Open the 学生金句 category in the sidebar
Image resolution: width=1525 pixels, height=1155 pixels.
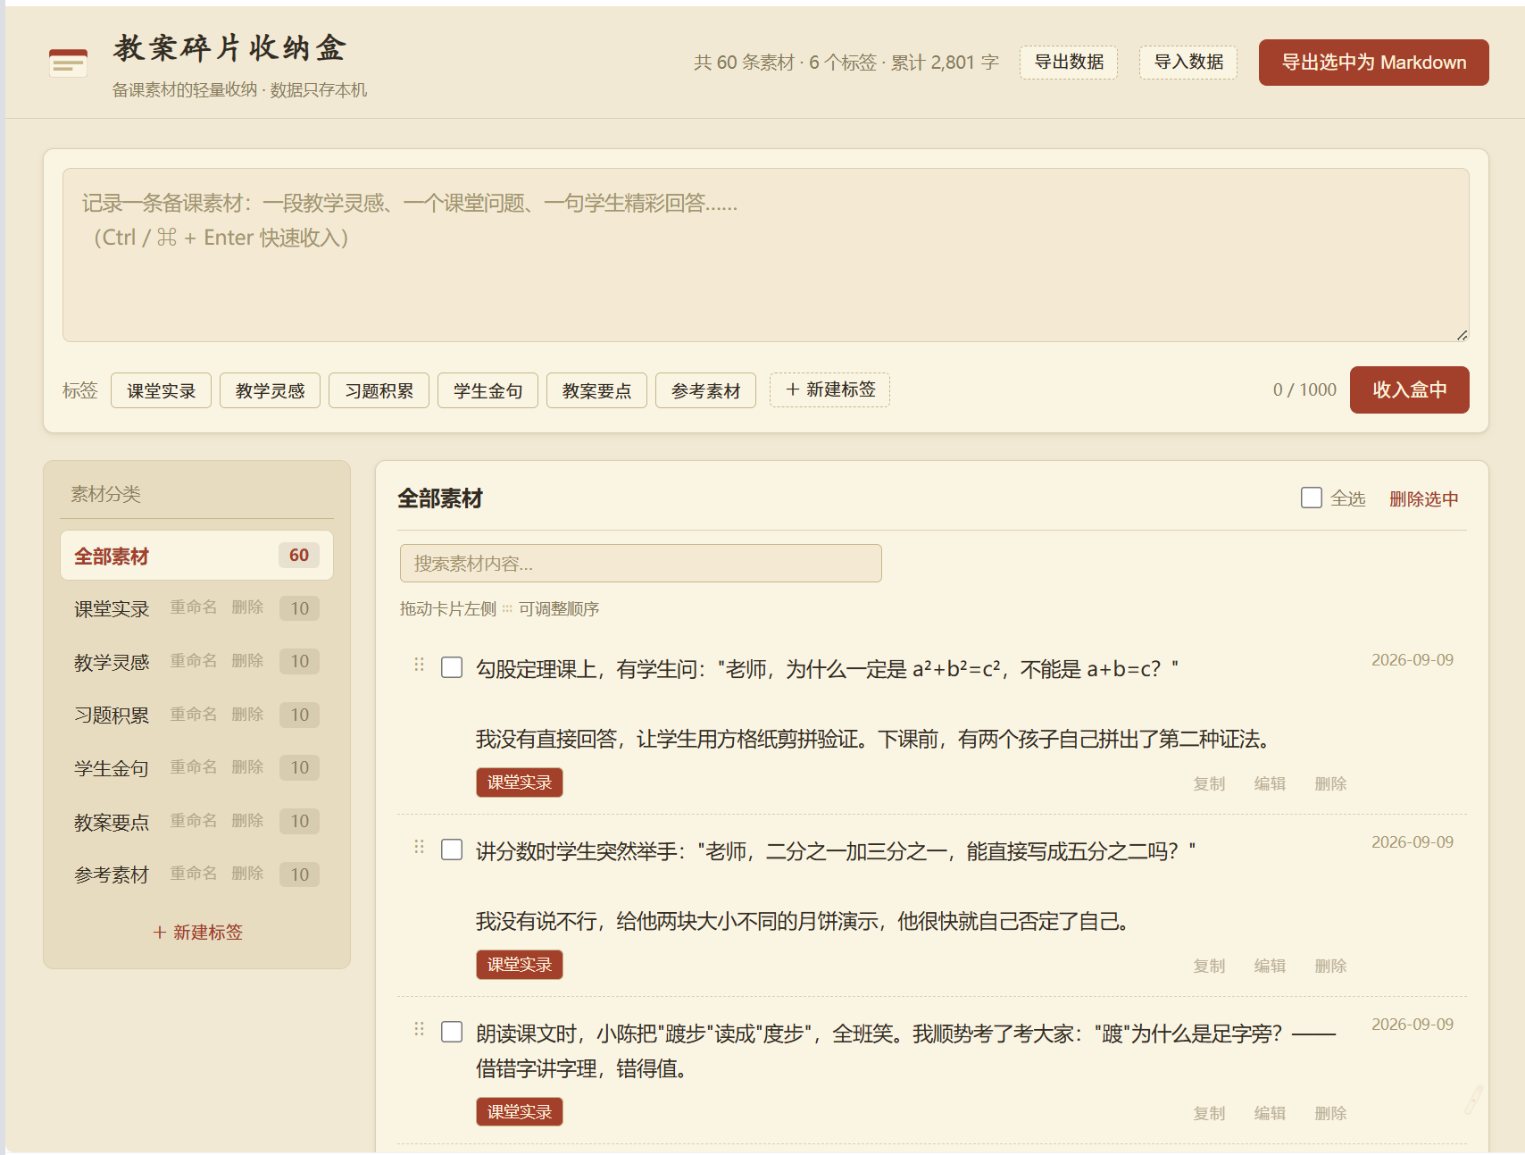(112, 768)
